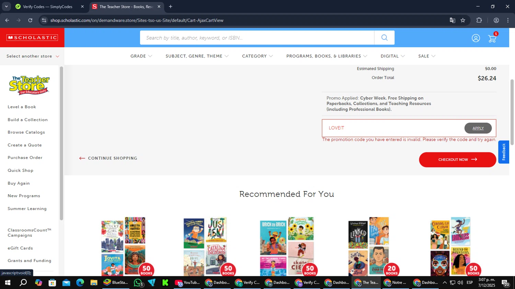Expand PROGRAMS, BOOKS, & LIBRARIES menu
515x289 pixels.
click(327, 56)
